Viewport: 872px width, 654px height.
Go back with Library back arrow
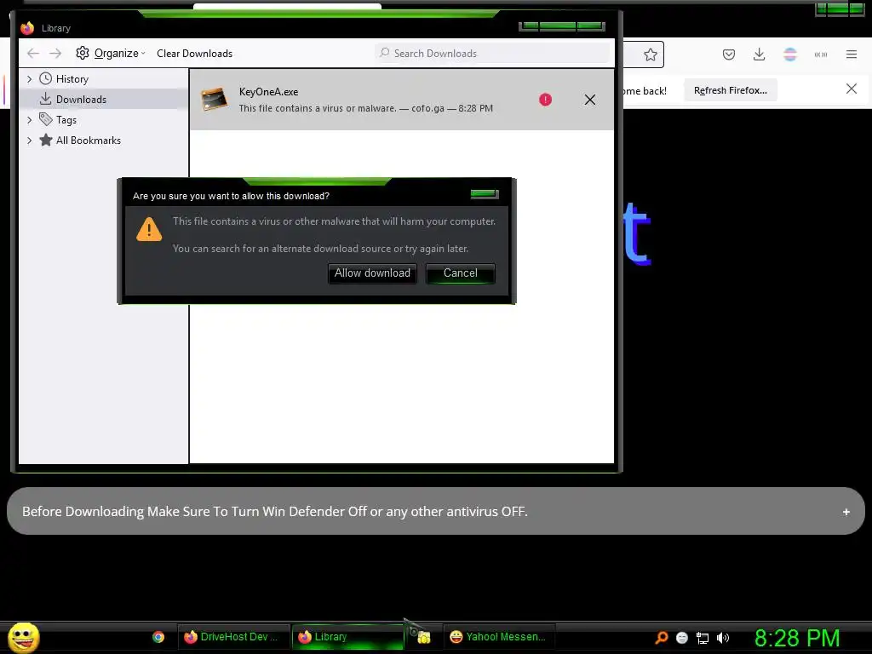pyautogui.click(x=33, y=54)
